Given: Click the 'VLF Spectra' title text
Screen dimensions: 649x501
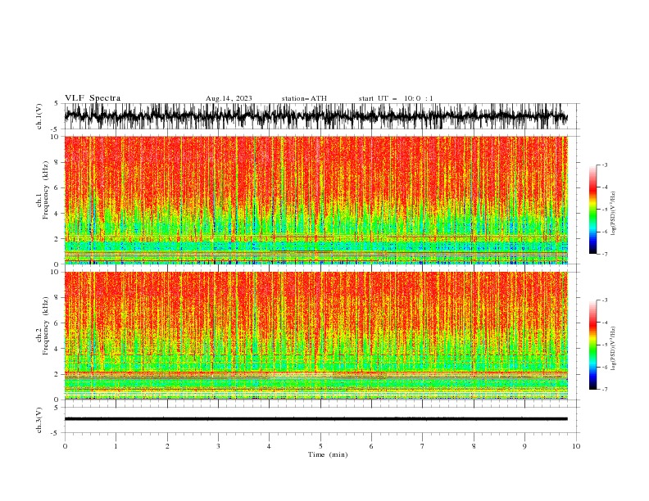Looking at the screenshot, I should [x=93, y=98].
